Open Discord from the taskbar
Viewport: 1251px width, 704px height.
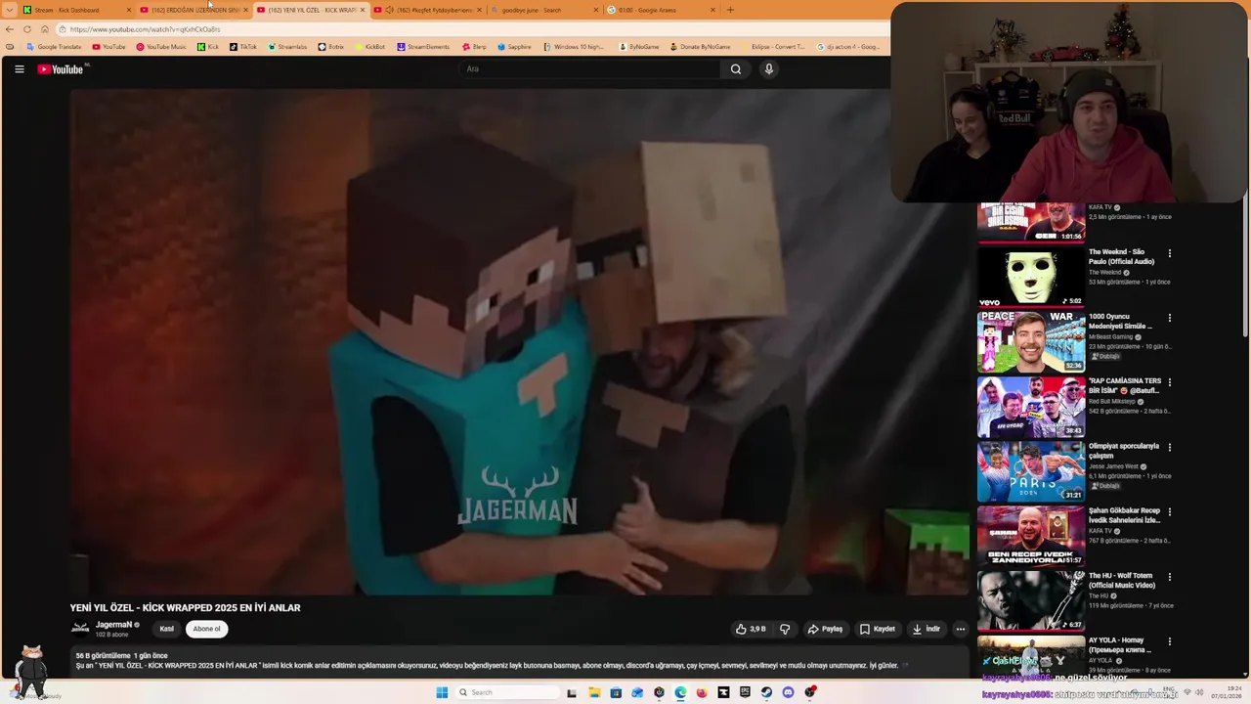click(x=788, y=692)
